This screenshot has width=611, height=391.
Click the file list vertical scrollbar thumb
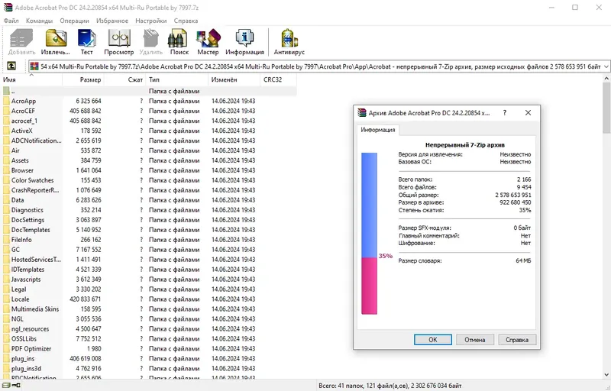tap(606, 108)
